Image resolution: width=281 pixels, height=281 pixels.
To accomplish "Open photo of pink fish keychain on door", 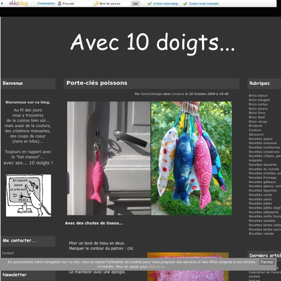I will (109, 158).
